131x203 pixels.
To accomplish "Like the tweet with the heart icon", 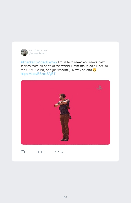I will 57,152.
